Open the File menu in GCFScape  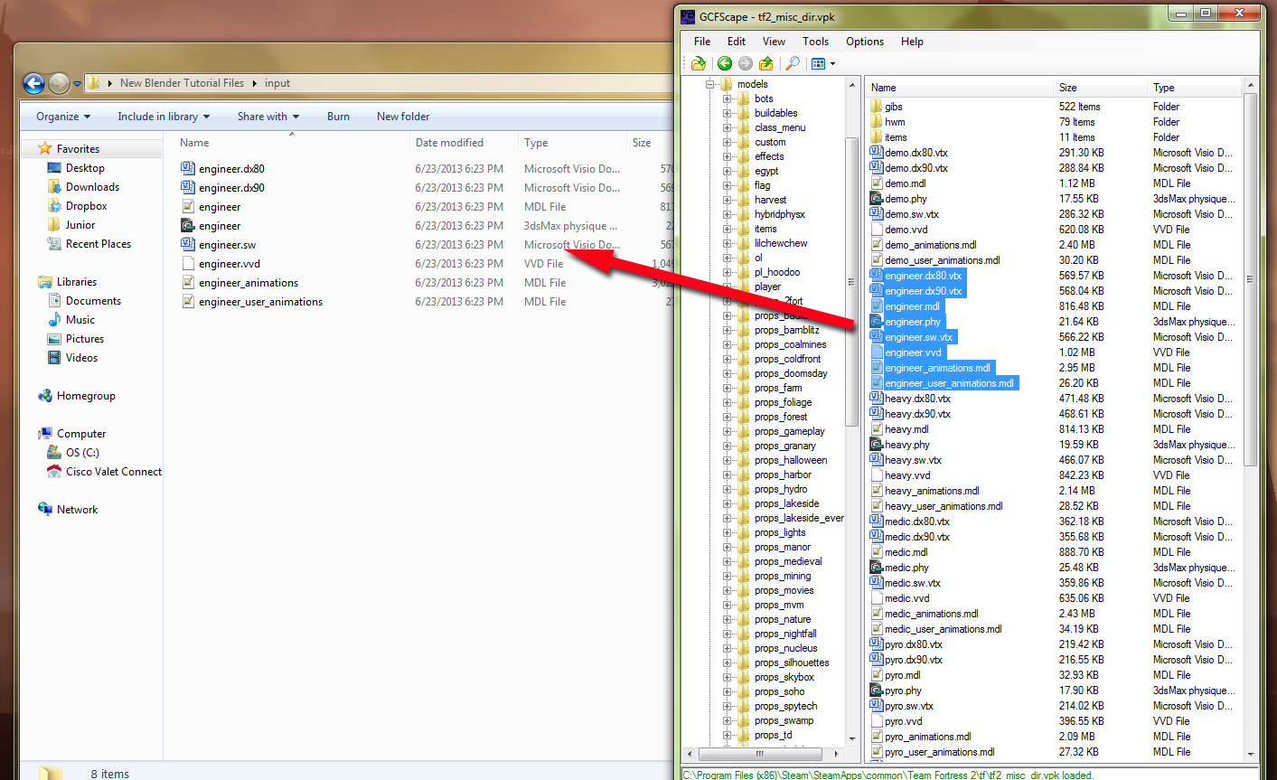click(x=702, y=42)
